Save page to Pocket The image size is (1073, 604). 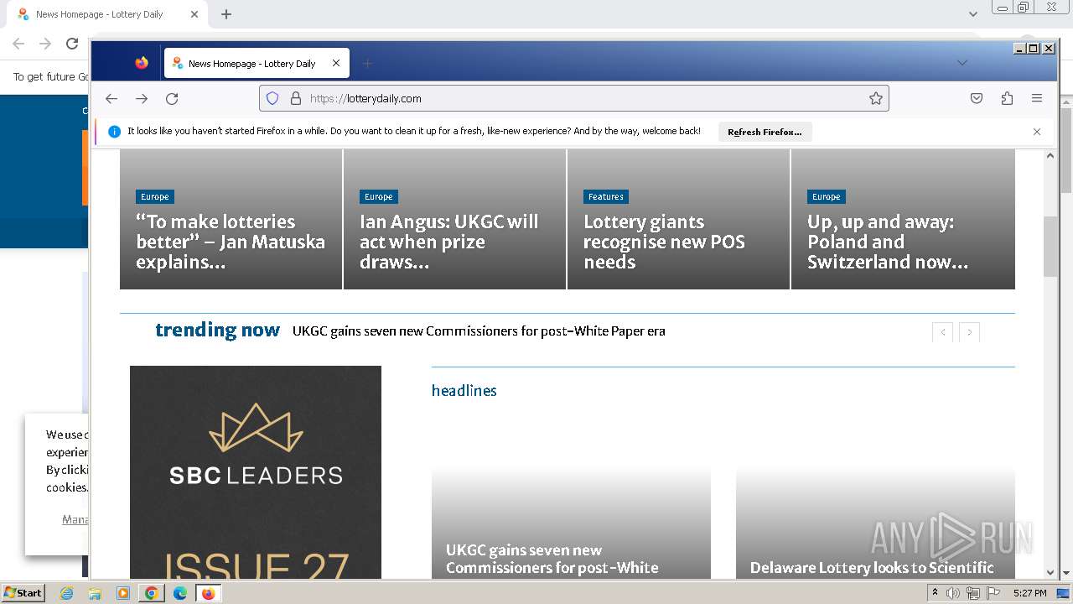[977, 98]
